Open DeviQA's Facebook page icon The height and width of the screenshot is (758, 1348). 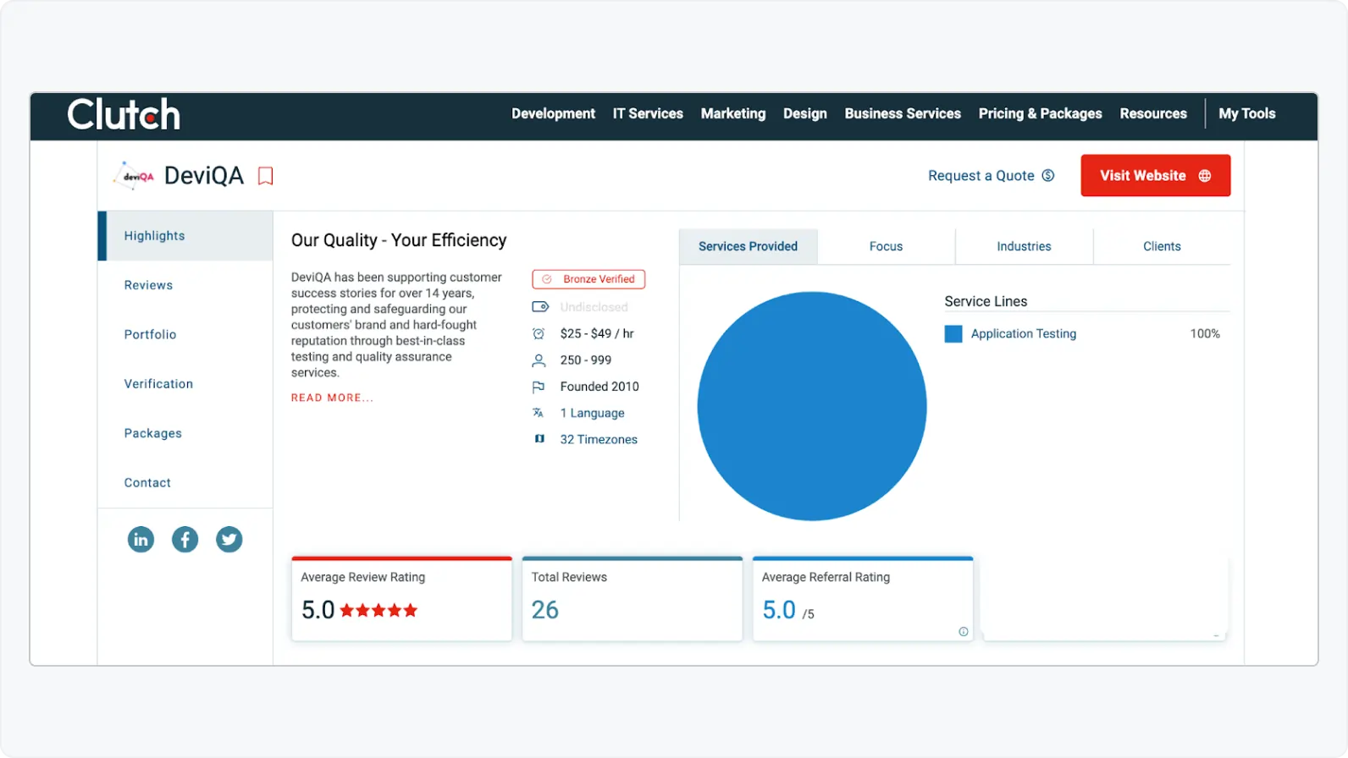click(x=185, y=539)
